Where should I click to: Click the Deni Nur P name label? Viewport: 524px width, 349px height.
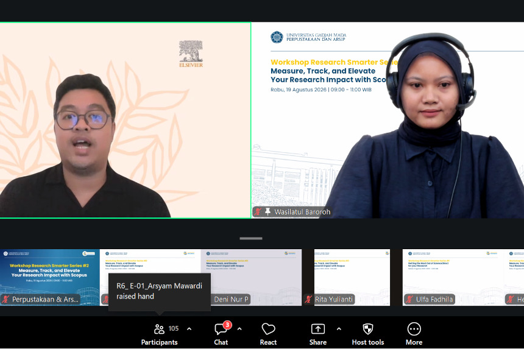[x=232, y=299]
